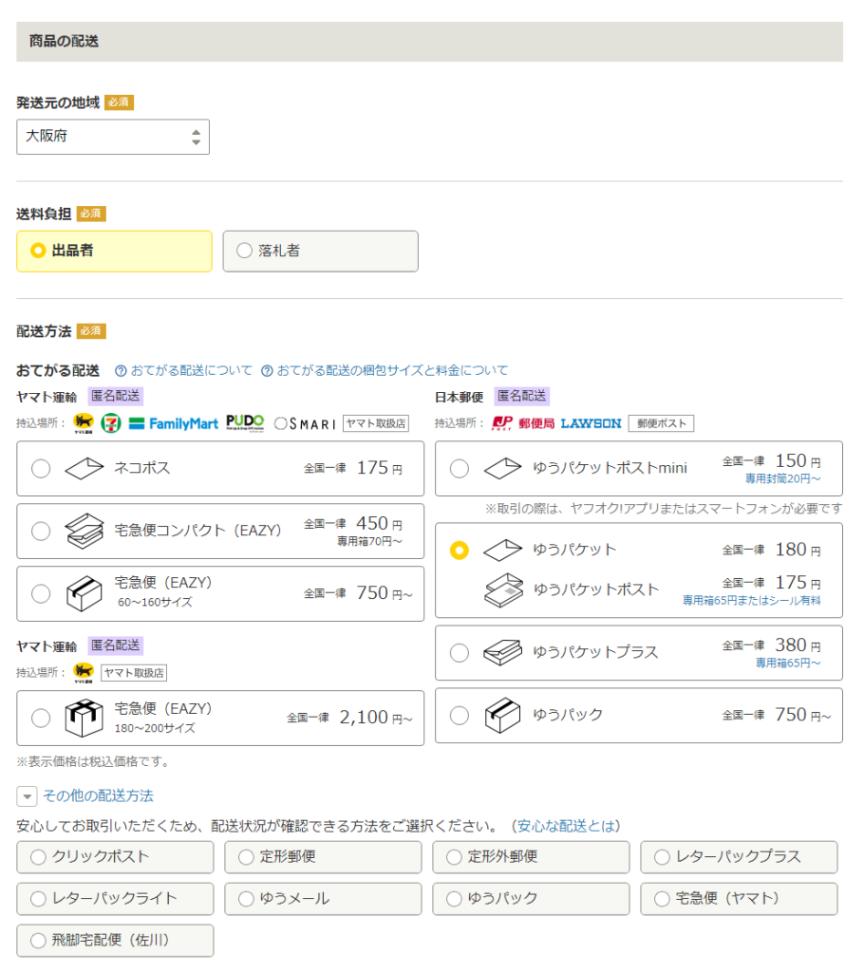Open the 安心な配送とは link

point(566,827)
